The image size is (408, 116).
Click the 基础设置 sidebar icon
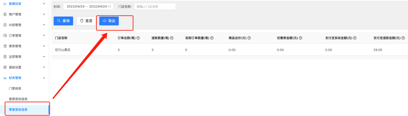coord(5,67)
